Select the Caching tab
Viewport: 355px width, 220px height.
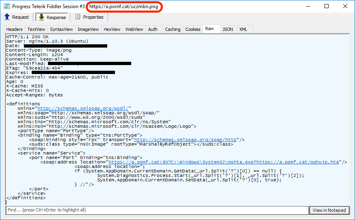[173, 29]
